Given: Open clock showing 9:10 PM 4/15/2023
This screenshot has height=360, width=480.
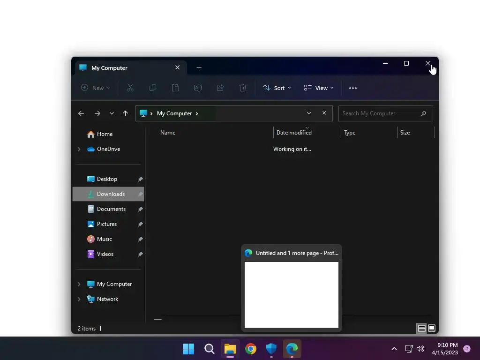Looking at the screenshot, I should 445,349.
